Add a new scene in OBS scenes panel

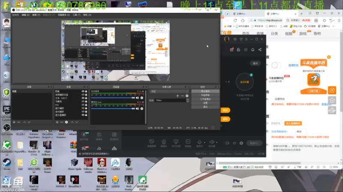pyautogui.click(x=14, y=122)
